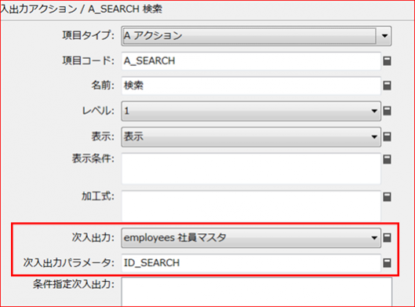This screenshot has height=307, width=415.
Task: Click inside the 条件指定次入出力 text area
Action: 257,292
